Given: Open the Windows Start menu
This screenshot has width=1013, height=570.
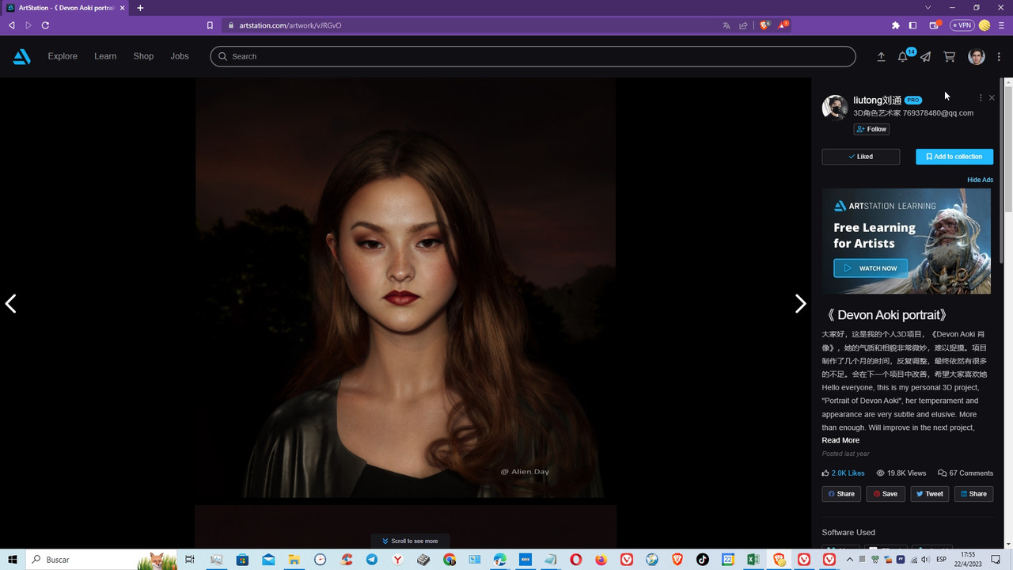Looking at the screenshot, I should pyautogui.click(x=13, y=560).
